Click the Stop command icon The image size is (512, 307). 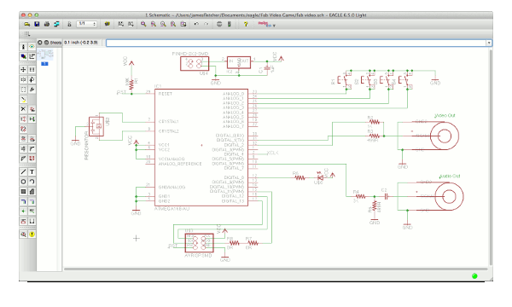tap(219, 24)
